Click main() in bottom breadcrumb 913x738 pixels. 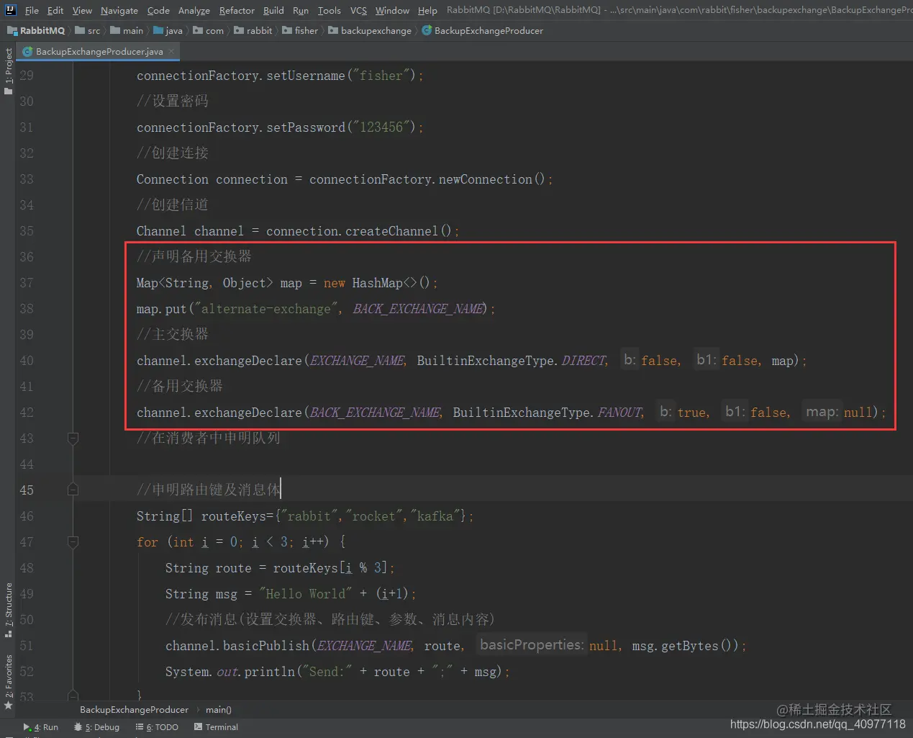219,710
